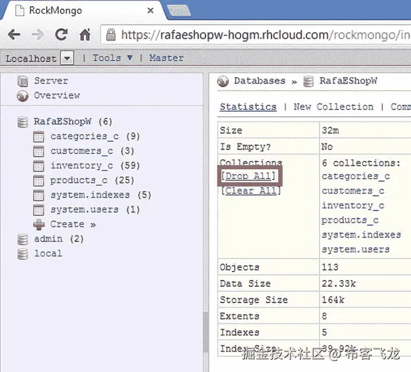Click the customers_c collection table icon
The width and height of the screenshot is (411, 372).
(x=38, y=151)
